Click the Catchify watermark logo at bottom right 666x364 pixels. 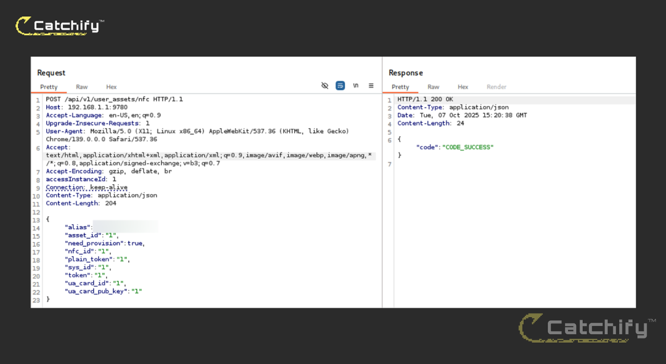pyautogui.click(x=588, y=328)
